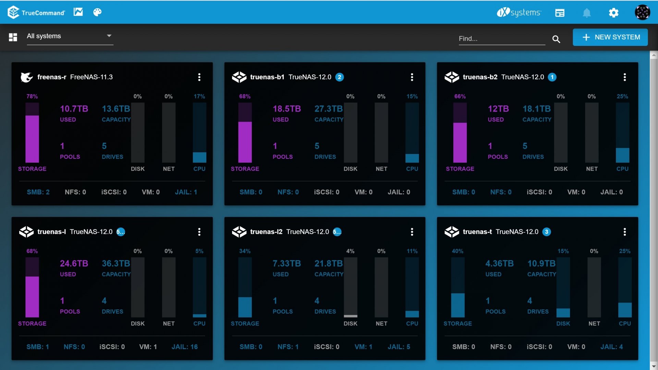Click the NEW SYSTEM button
Screen dimensions: 658x370
pyautogui.click(x=610, y=37)
